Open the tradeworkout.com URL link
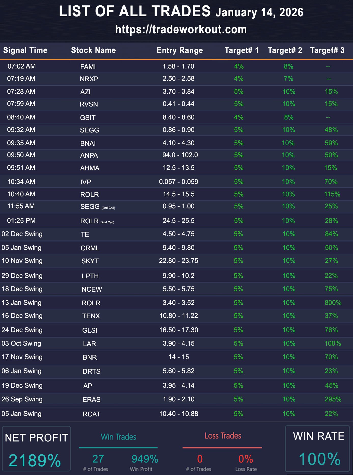353x475 pixels. [x=181, y=30]
